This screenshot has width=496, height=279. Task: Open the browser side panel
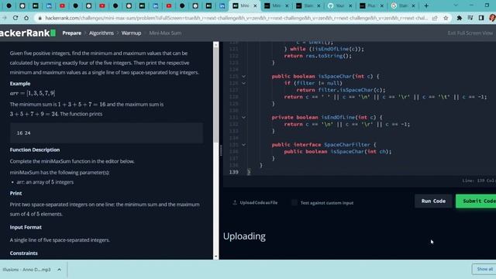[481, 18]
